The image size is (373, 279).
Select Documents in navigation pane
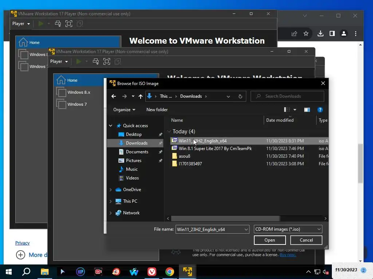[137, 152]
